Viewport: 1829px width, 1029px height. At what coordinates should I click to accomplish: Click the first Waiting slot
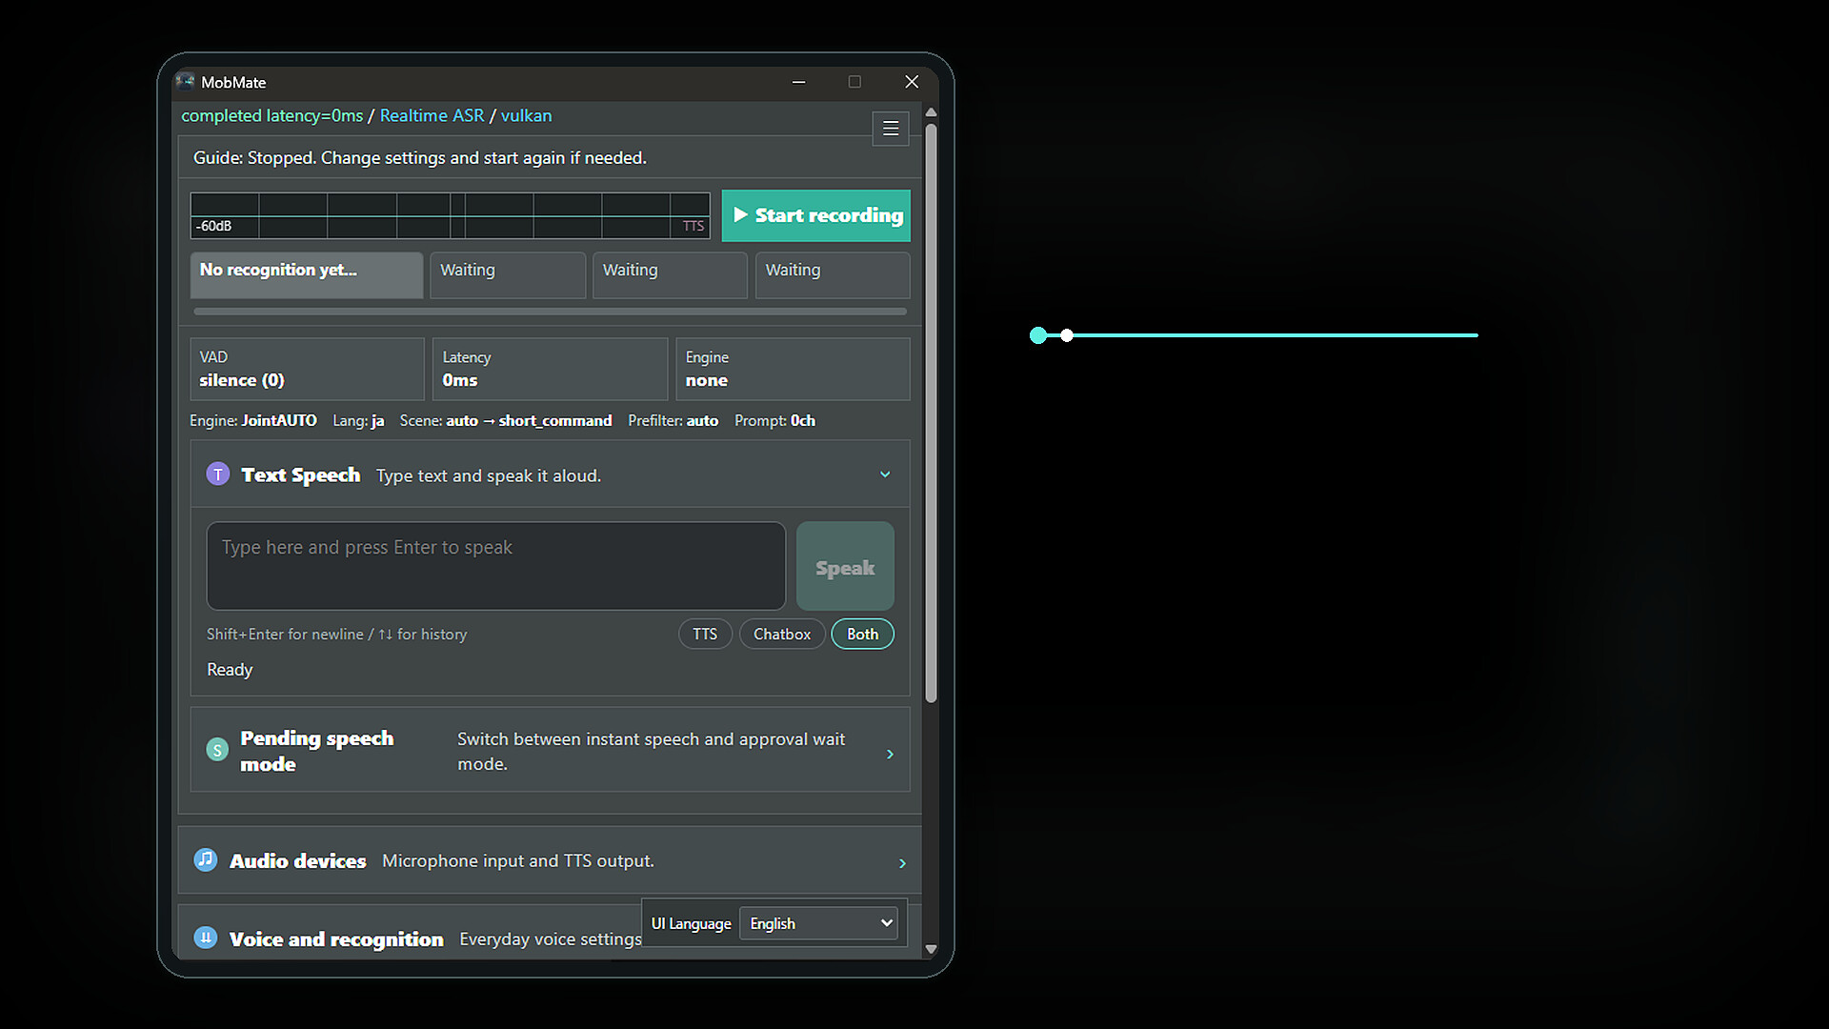(x=508, y=275)
